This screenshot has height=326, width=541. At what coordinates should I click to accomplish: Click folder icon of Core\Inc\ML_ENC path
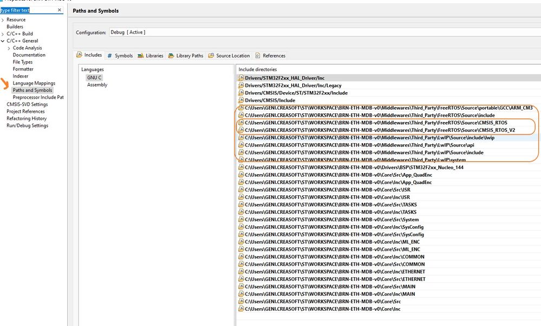click(241, 241)
